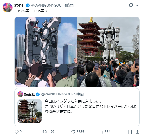The height and width of the screenshot is (136, 142).
Task: Click the repost arrows icon
Action: tap(45, 132)
